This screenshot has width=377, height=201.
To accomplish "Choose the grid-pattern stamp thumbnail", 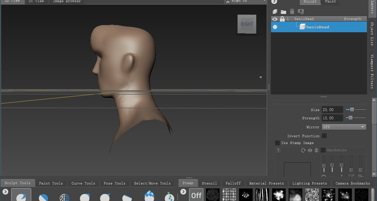I will pos(229,195).
